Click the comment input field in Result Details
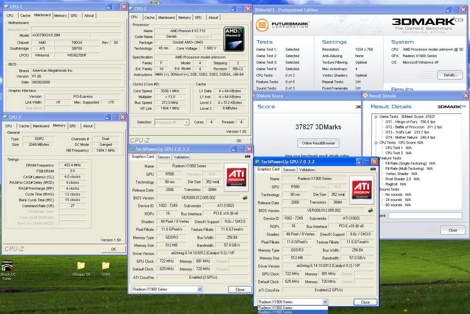 (x=425, y=216)
